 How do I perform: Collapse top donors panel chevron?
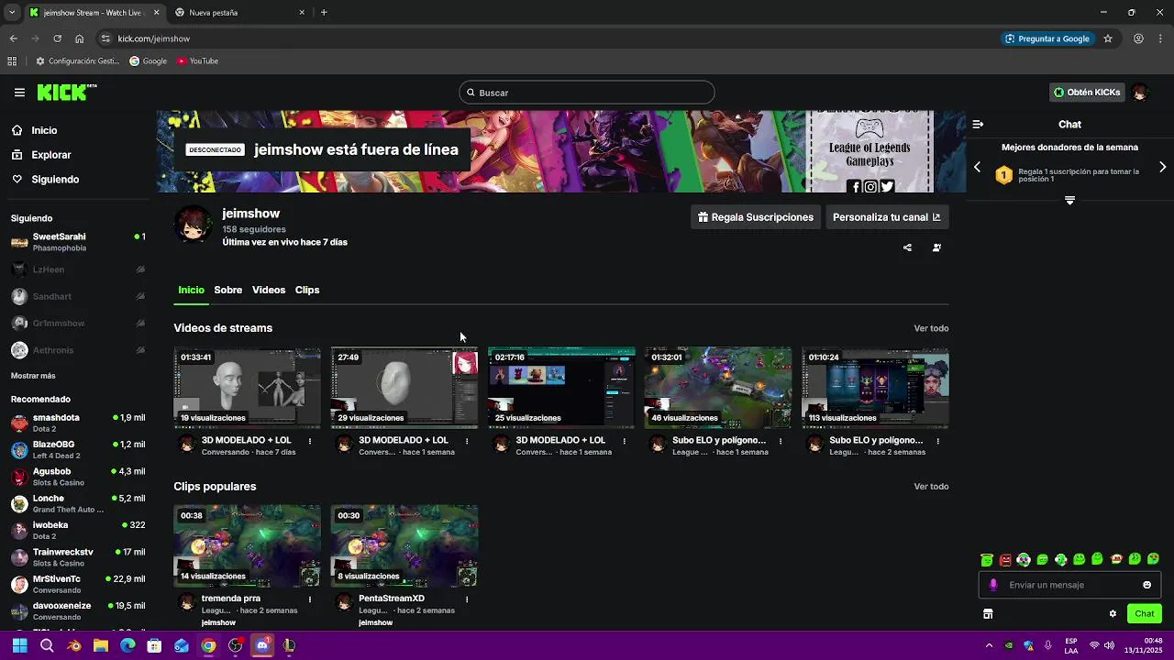pyautogui.click(x=1069, y=200)
